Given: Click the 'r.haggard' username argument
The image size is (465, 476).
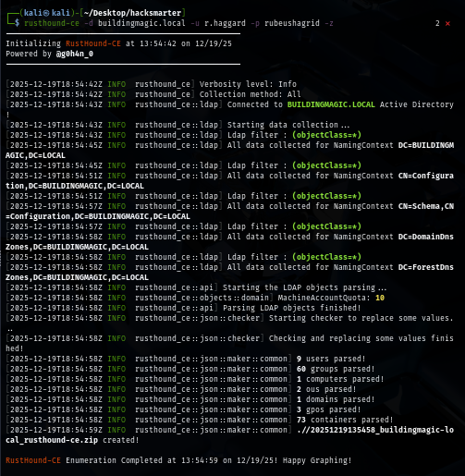Looking at the screenshot, I should pyautogui.click(x=225, y=23).
